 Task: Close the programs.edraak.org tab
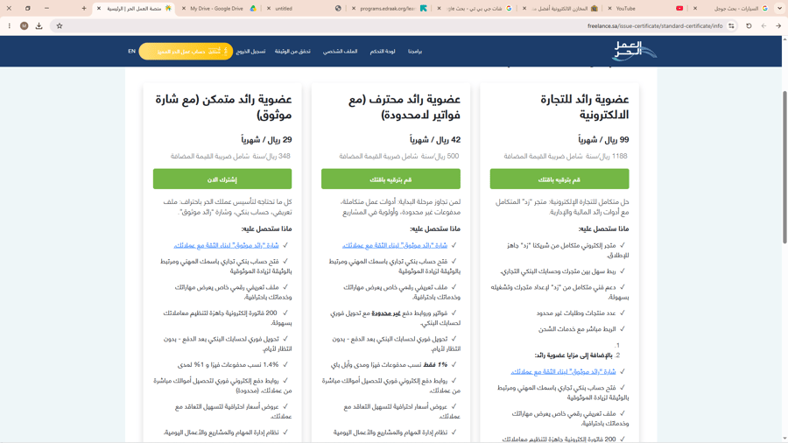354,8
